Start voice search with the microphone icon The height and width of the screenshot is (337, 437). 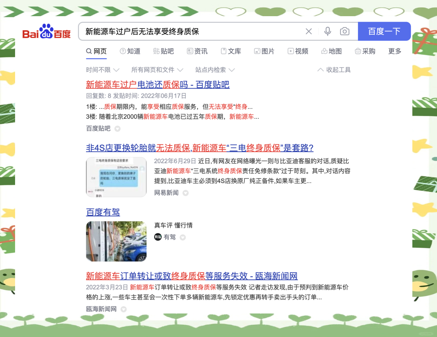point(328,32)
